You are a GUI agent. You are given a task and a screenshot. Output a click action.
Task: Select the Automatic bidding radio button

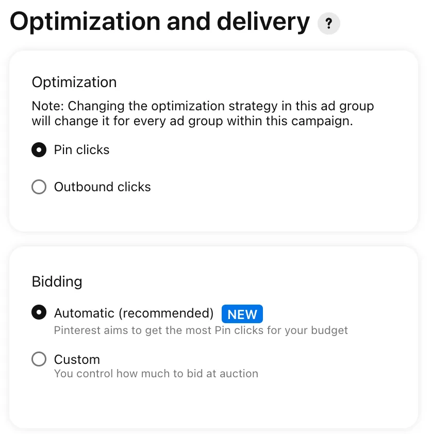tap(39, 312)
